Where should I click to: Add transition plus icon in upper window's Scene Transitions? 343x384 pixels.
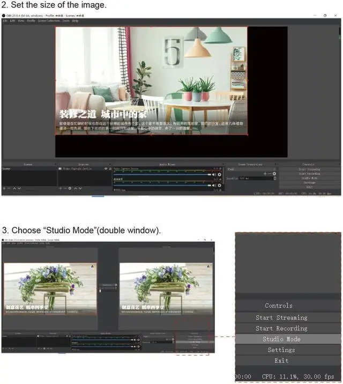tap(264, 174)
